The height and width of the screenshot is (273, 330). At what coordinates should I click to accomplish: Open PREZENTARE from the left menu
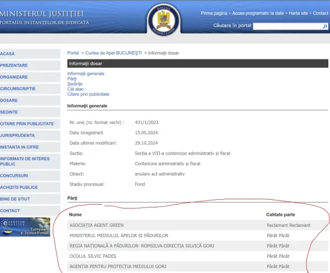pyautogui.click(x=14, y=65)
